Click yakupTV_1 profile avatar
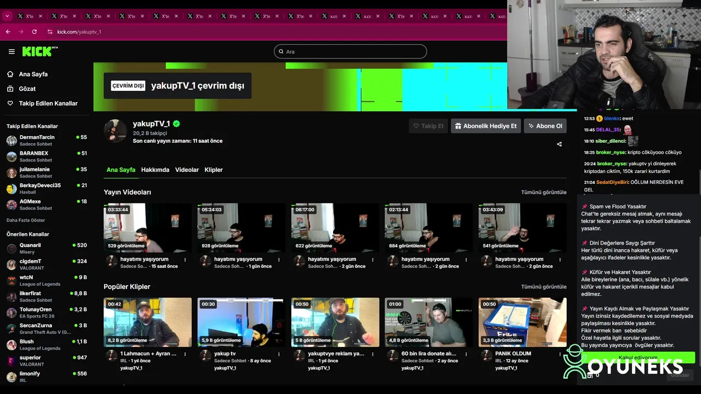Image resolution: width=701 pixels, height=394 pixels. click(116, 131)
